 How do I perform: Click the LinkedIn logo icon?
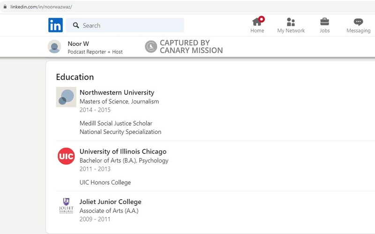click(x=55, y=25)
